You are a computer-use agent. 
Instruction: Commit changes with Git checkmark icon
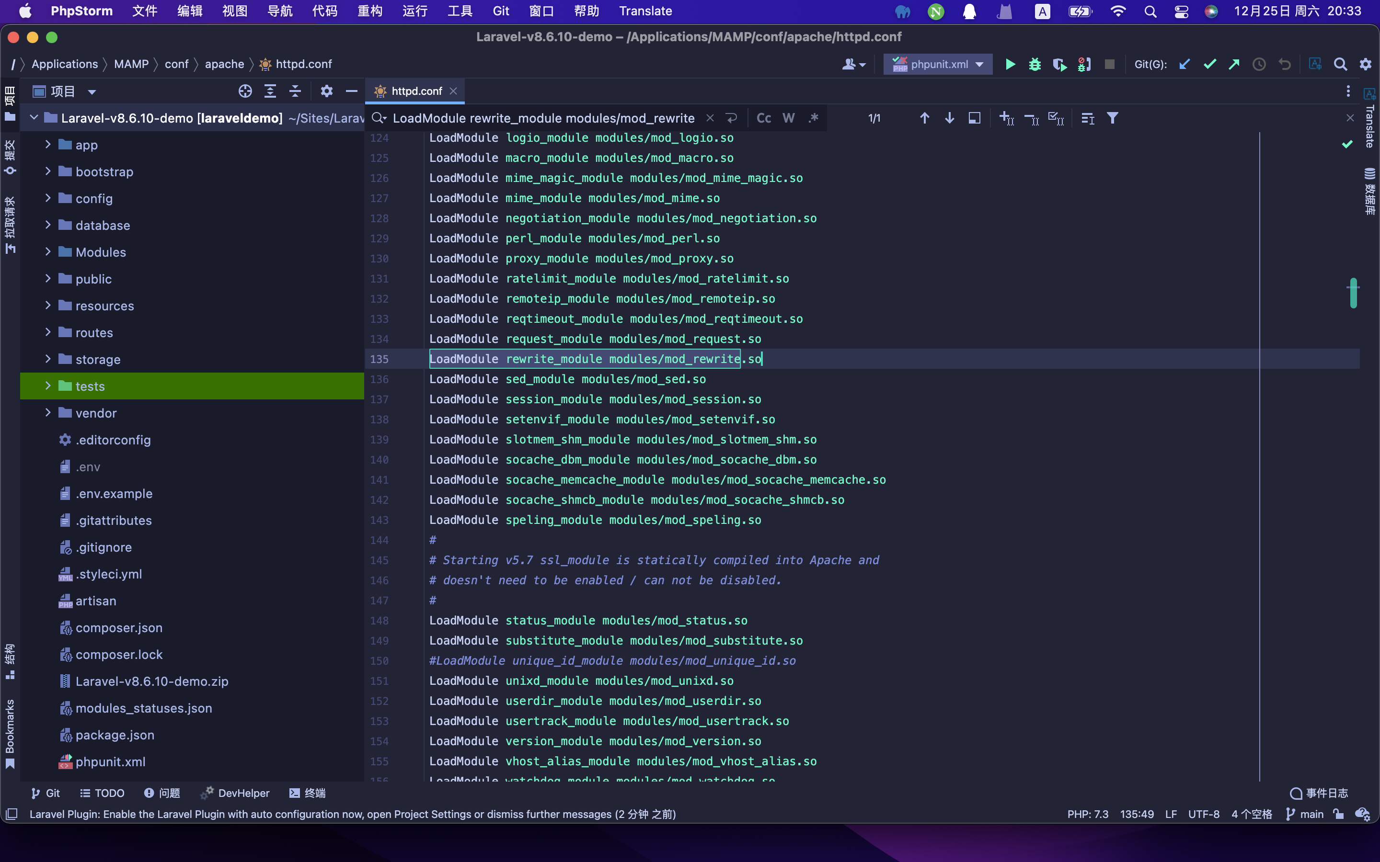coord(1209,64)
